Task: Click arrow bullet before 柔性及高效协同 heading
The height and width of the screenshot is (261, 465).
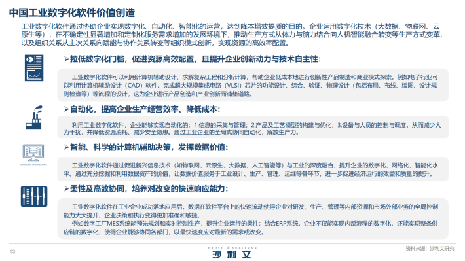Action: [66, 188]
